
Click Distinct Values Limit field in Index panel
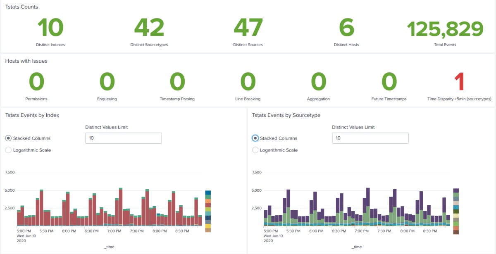(x=123, y=138)
